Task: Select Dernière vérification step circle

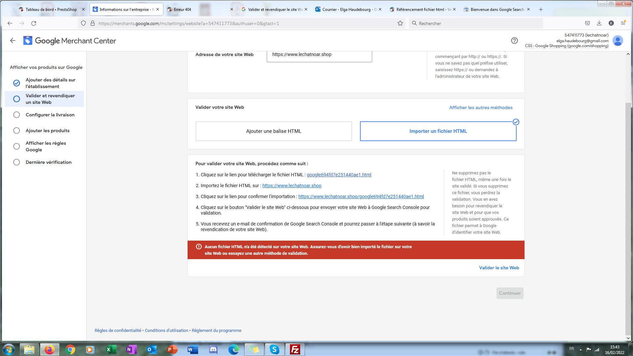Action: point(16,162)
